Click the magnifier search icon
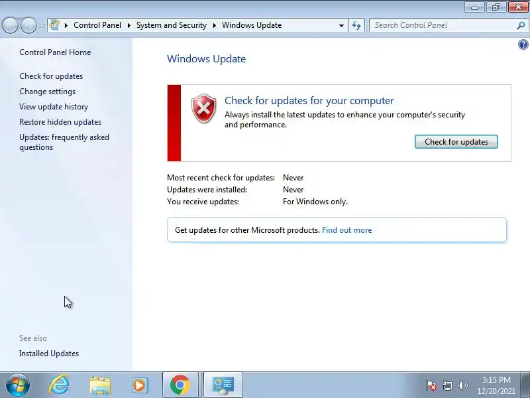530x398 pixels. pos(521,25)
